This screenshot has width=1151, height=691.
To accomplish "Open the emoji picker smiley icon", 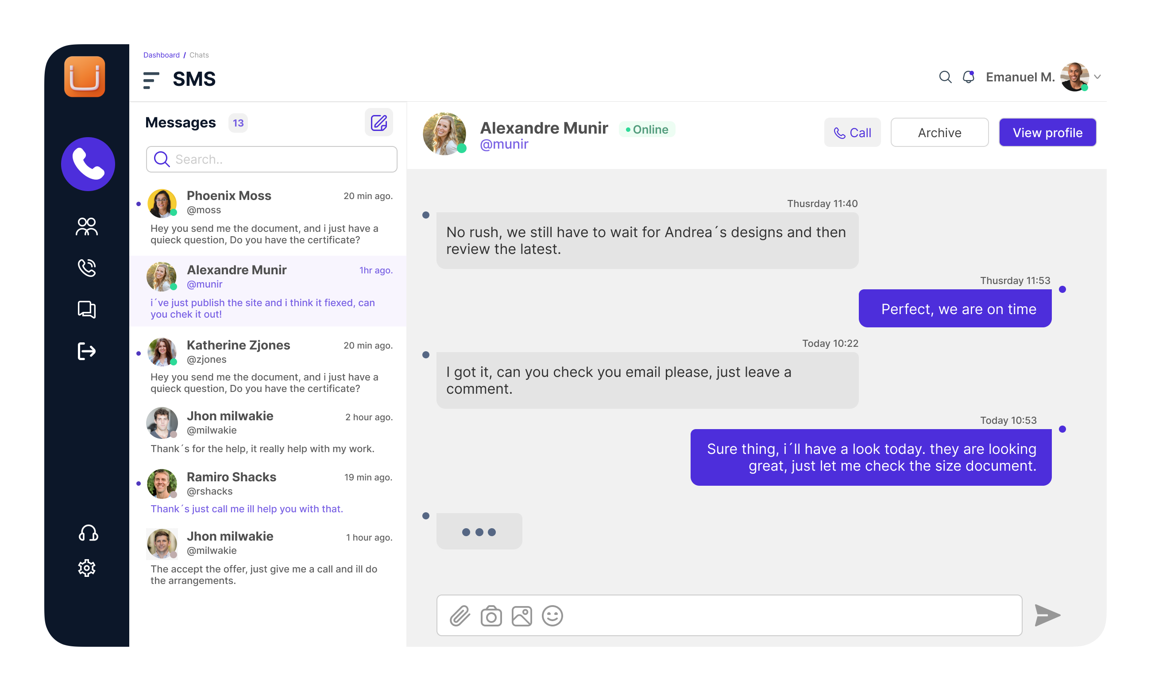I will (552, 615).
